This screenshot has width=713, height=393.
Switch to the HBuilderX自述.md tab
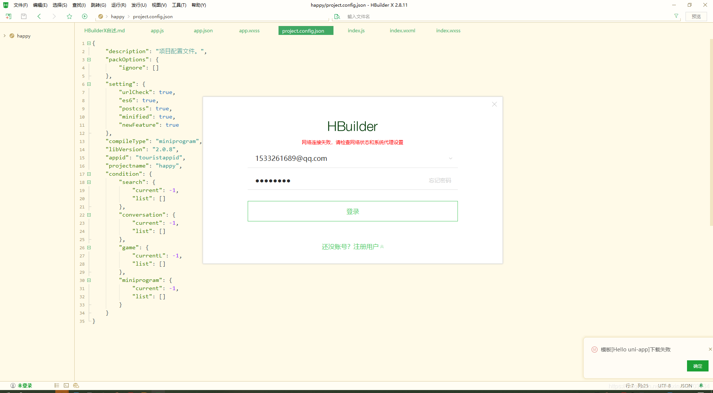pyautogui.click(x=104, y=30)
